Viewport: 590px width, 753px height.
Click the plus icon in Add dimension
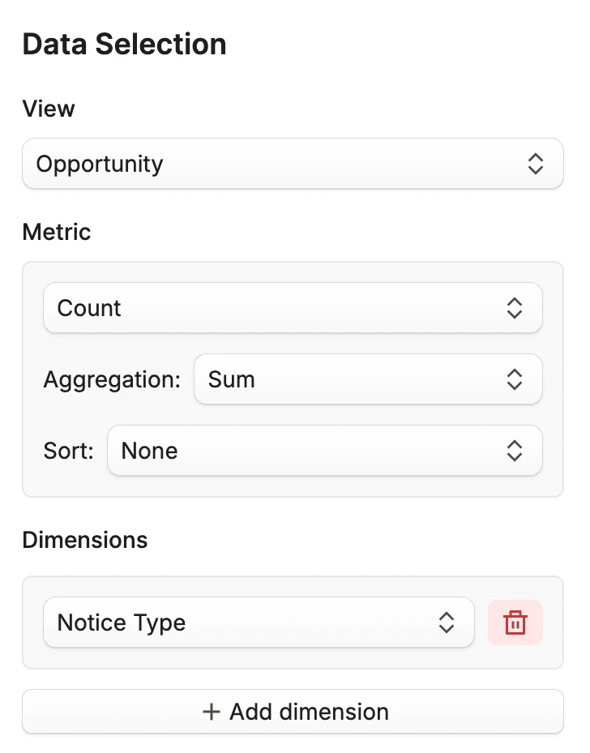212,712
